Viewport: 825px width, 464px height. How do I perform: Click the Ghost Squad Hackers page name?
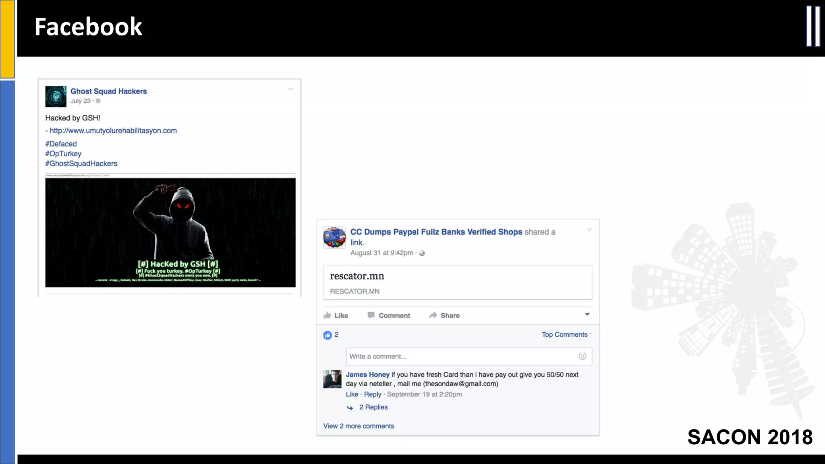(x=108, y=91)
